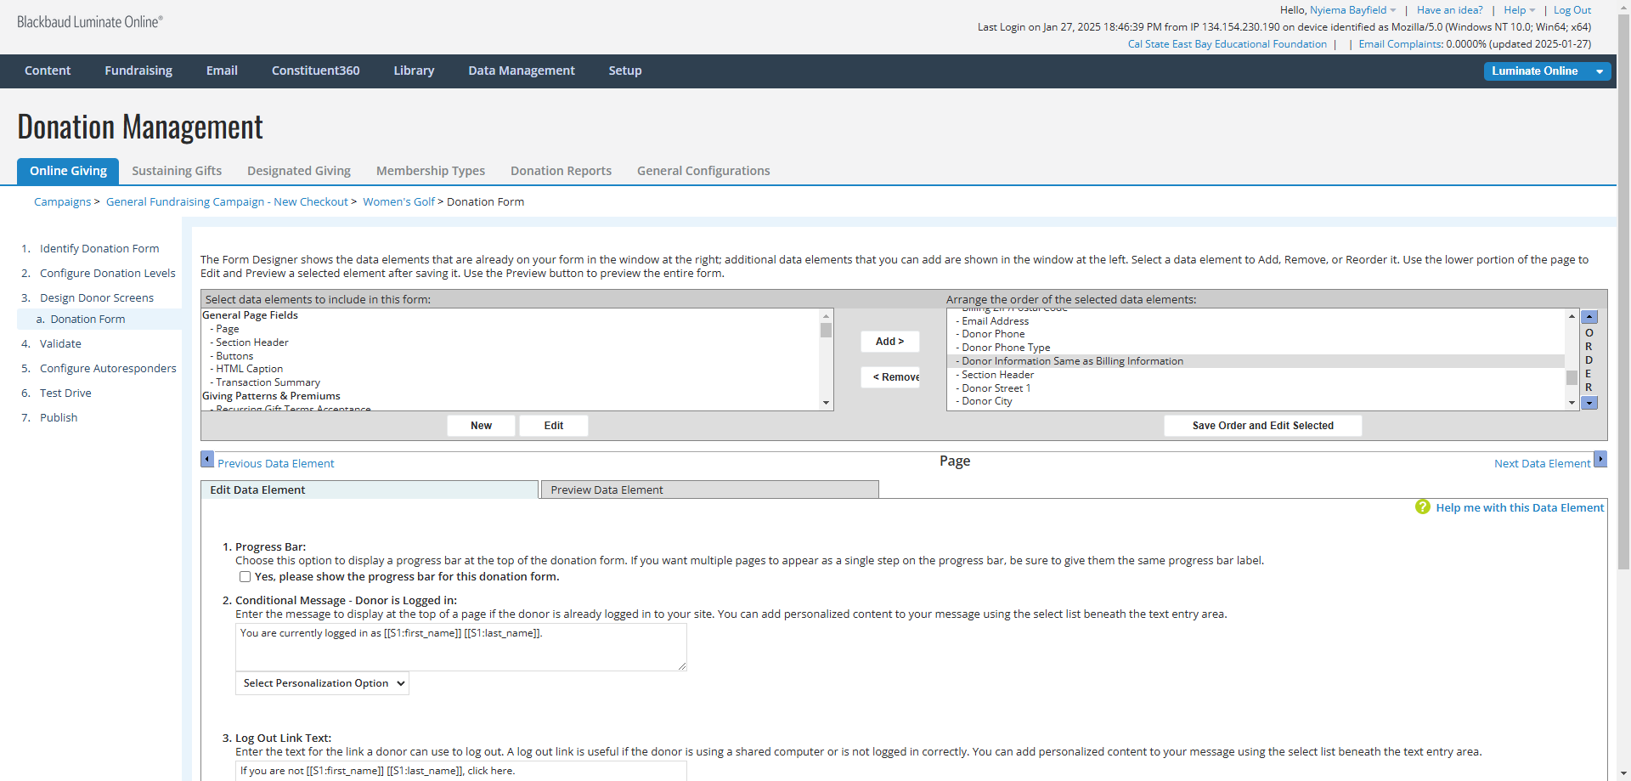Open the Women's Golf breadcrumb link
Viewport: 1631px width, 781px height.
coord(398,202)
